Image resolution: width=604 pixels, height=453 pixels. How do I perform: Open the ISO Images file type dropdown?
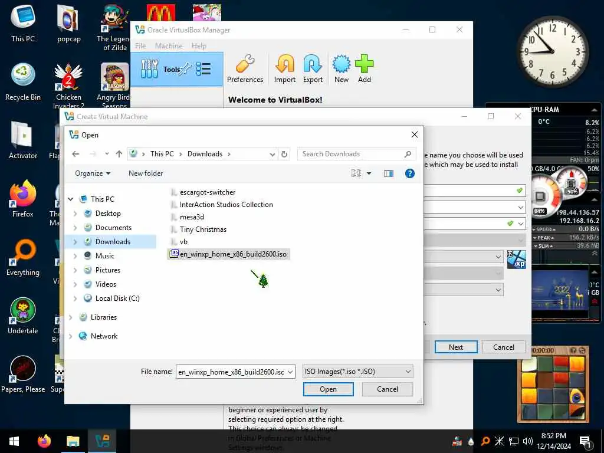click(x=358, y=372)
